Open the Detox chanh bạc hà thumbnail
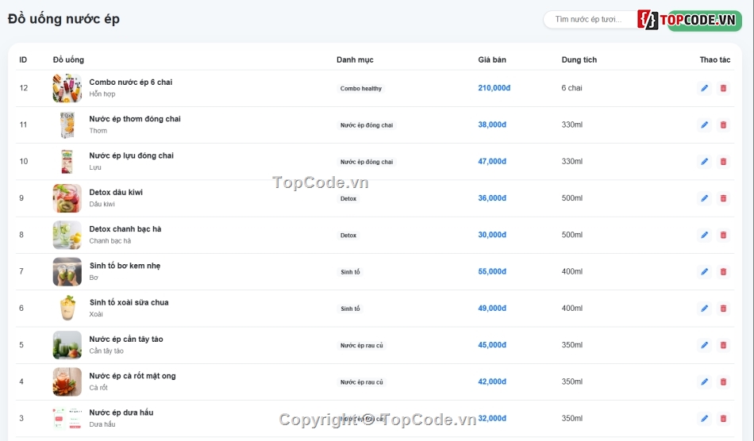754x441 pixels. click(67, 235)
